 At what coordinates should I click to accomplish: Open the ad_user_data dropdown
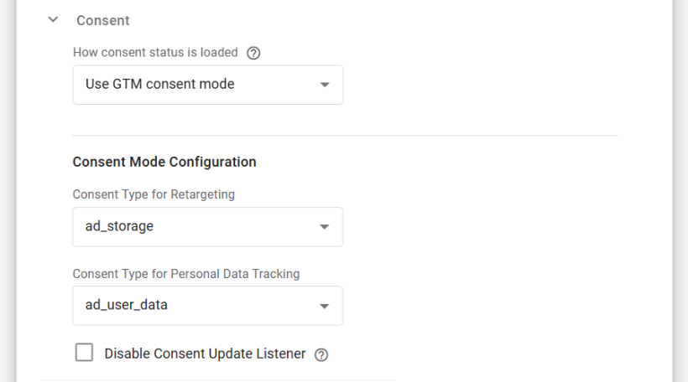207,306
